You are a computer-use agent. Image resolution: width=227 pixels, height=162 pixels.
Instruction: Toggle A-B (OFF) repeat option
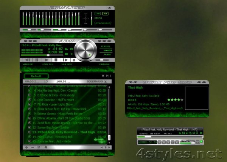67,64
